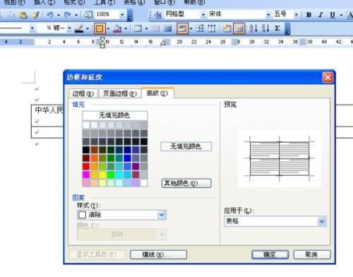Open the 插入 menu
Screen dimensions: 353x277
tap(44, 2)
